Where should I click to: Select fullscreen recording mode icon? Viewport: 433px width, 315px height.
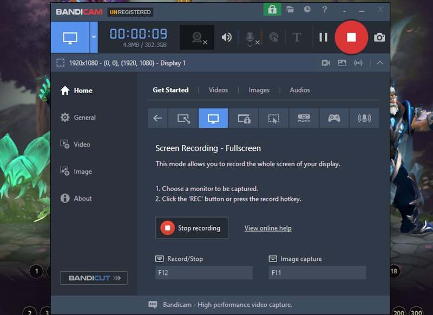pyautogui.click(x=213, y=118)
